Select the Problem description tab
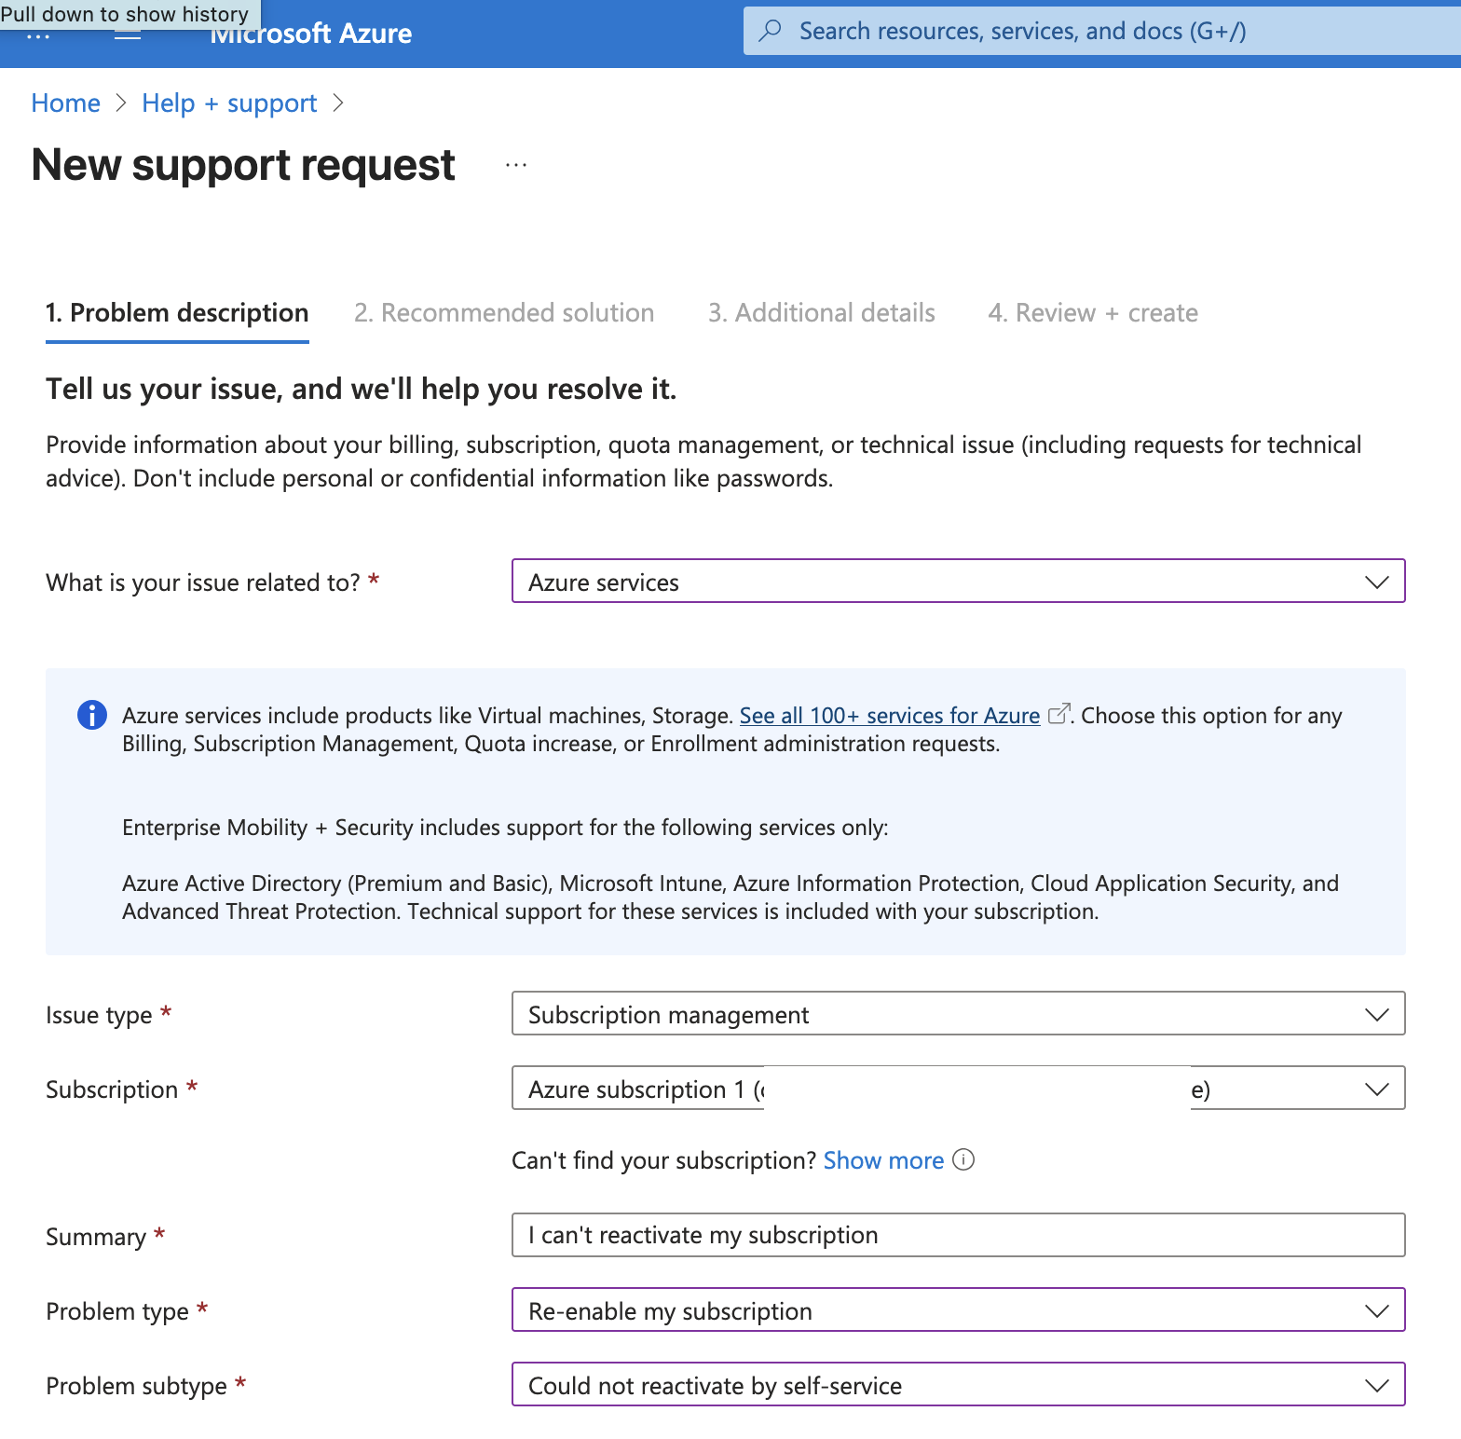 point(177,313)
